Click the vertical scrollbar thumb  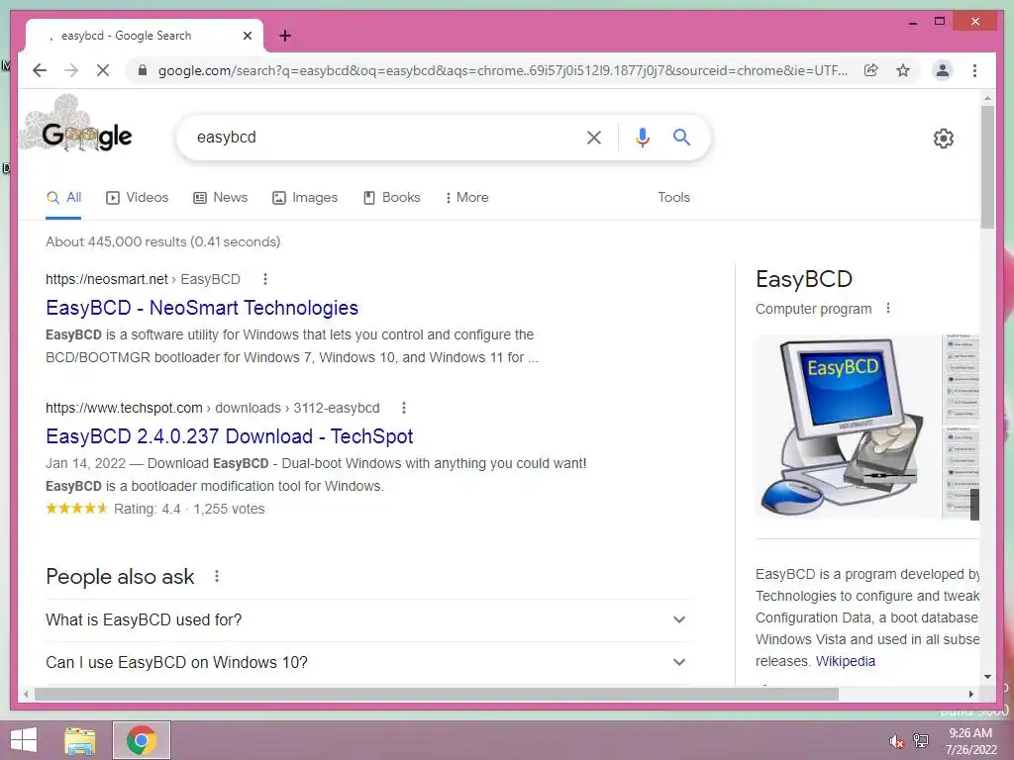coord(987,166)
